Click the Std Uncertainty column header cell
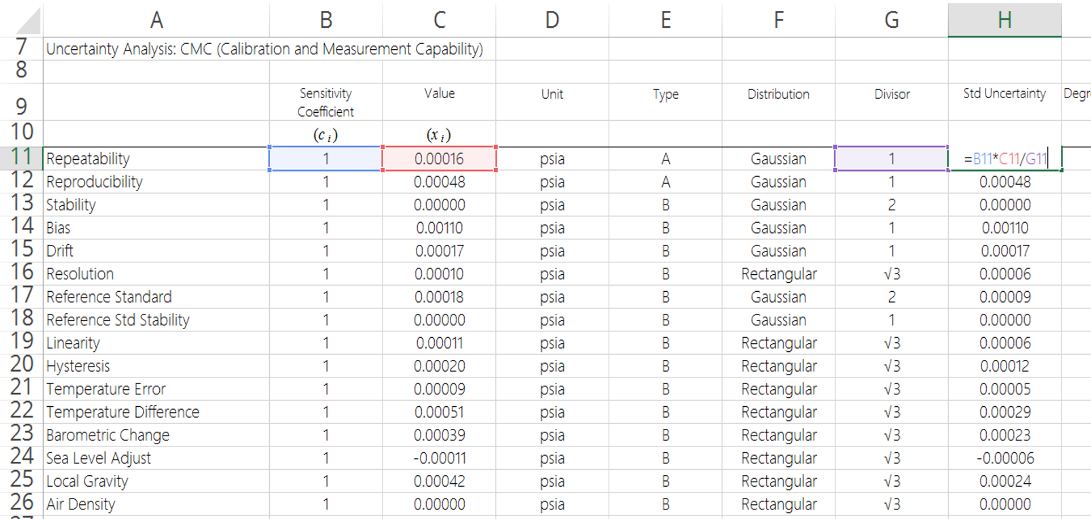Image resolution: width=1091 pixels, height=519 pixels. click(x=1005, y=94)
